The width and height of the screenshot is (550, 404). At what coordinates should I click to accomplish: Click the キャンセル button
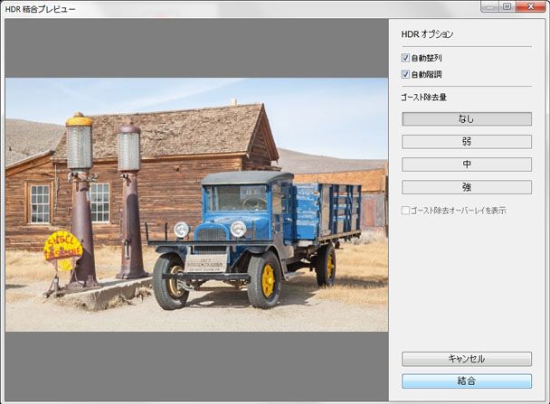tap(467, 359)
